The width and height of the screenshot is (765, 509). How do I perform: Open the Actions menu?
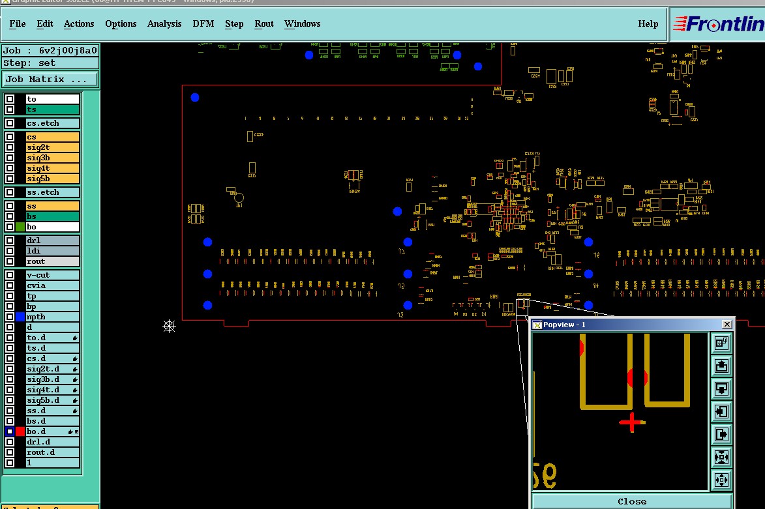click(x=79, y=24)
